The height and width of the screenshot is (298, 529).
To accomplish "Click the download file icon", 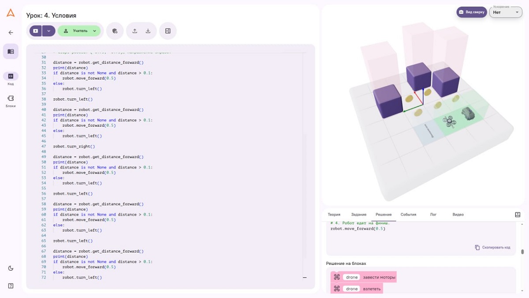I will (148, 31).
